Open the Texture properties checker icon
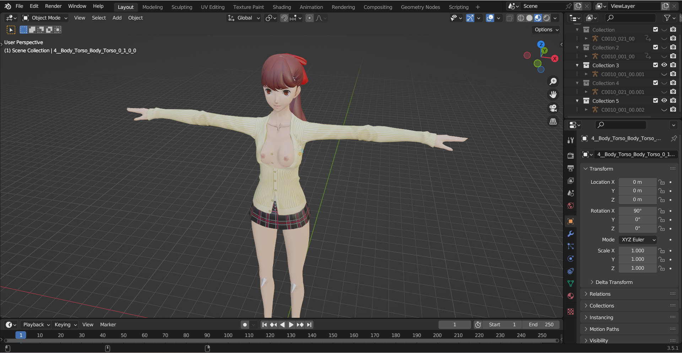Image resolution: width=682 pixels, height=353 pixels. tap(571, 311)
